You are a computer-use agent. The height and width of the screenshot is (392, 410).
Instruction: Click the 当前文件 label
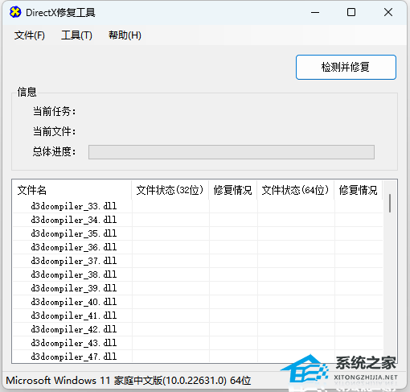point(54,131)
